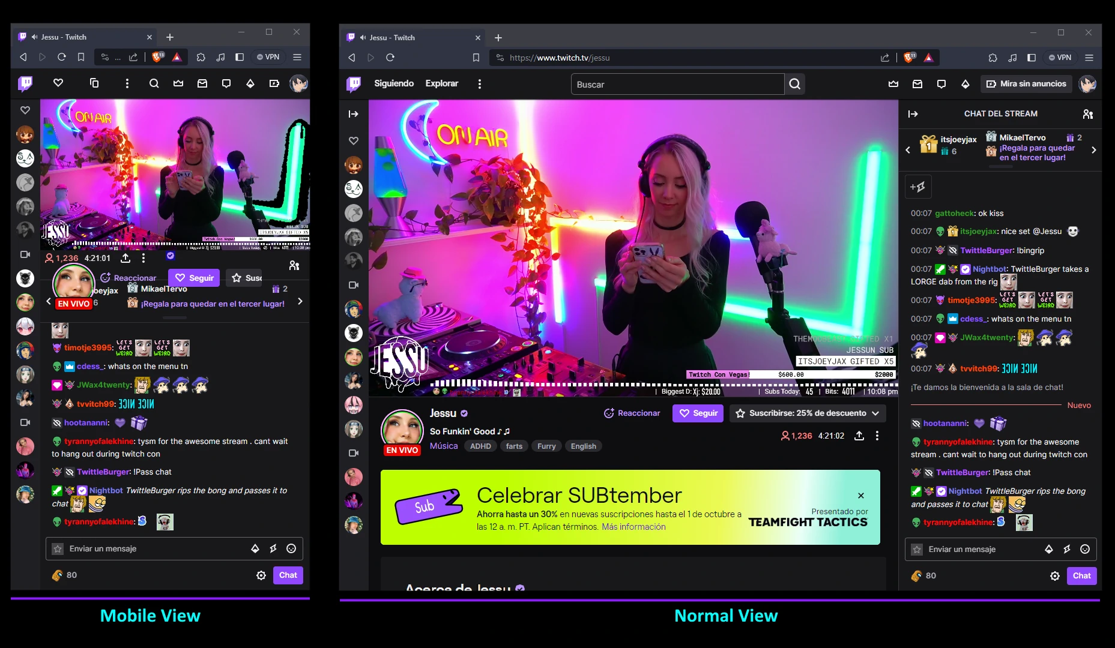Toggle Seguir follow button in Mobile View
The height and width of the screenshot is (648, 1115).
[x=194, y=278]
